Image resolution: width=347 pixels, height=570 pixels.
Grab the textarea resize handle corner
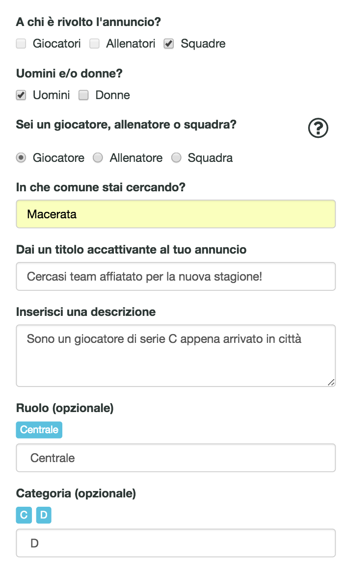(331, 383)
